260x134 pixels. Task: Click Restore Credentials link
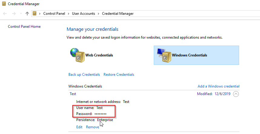(119, 75)
